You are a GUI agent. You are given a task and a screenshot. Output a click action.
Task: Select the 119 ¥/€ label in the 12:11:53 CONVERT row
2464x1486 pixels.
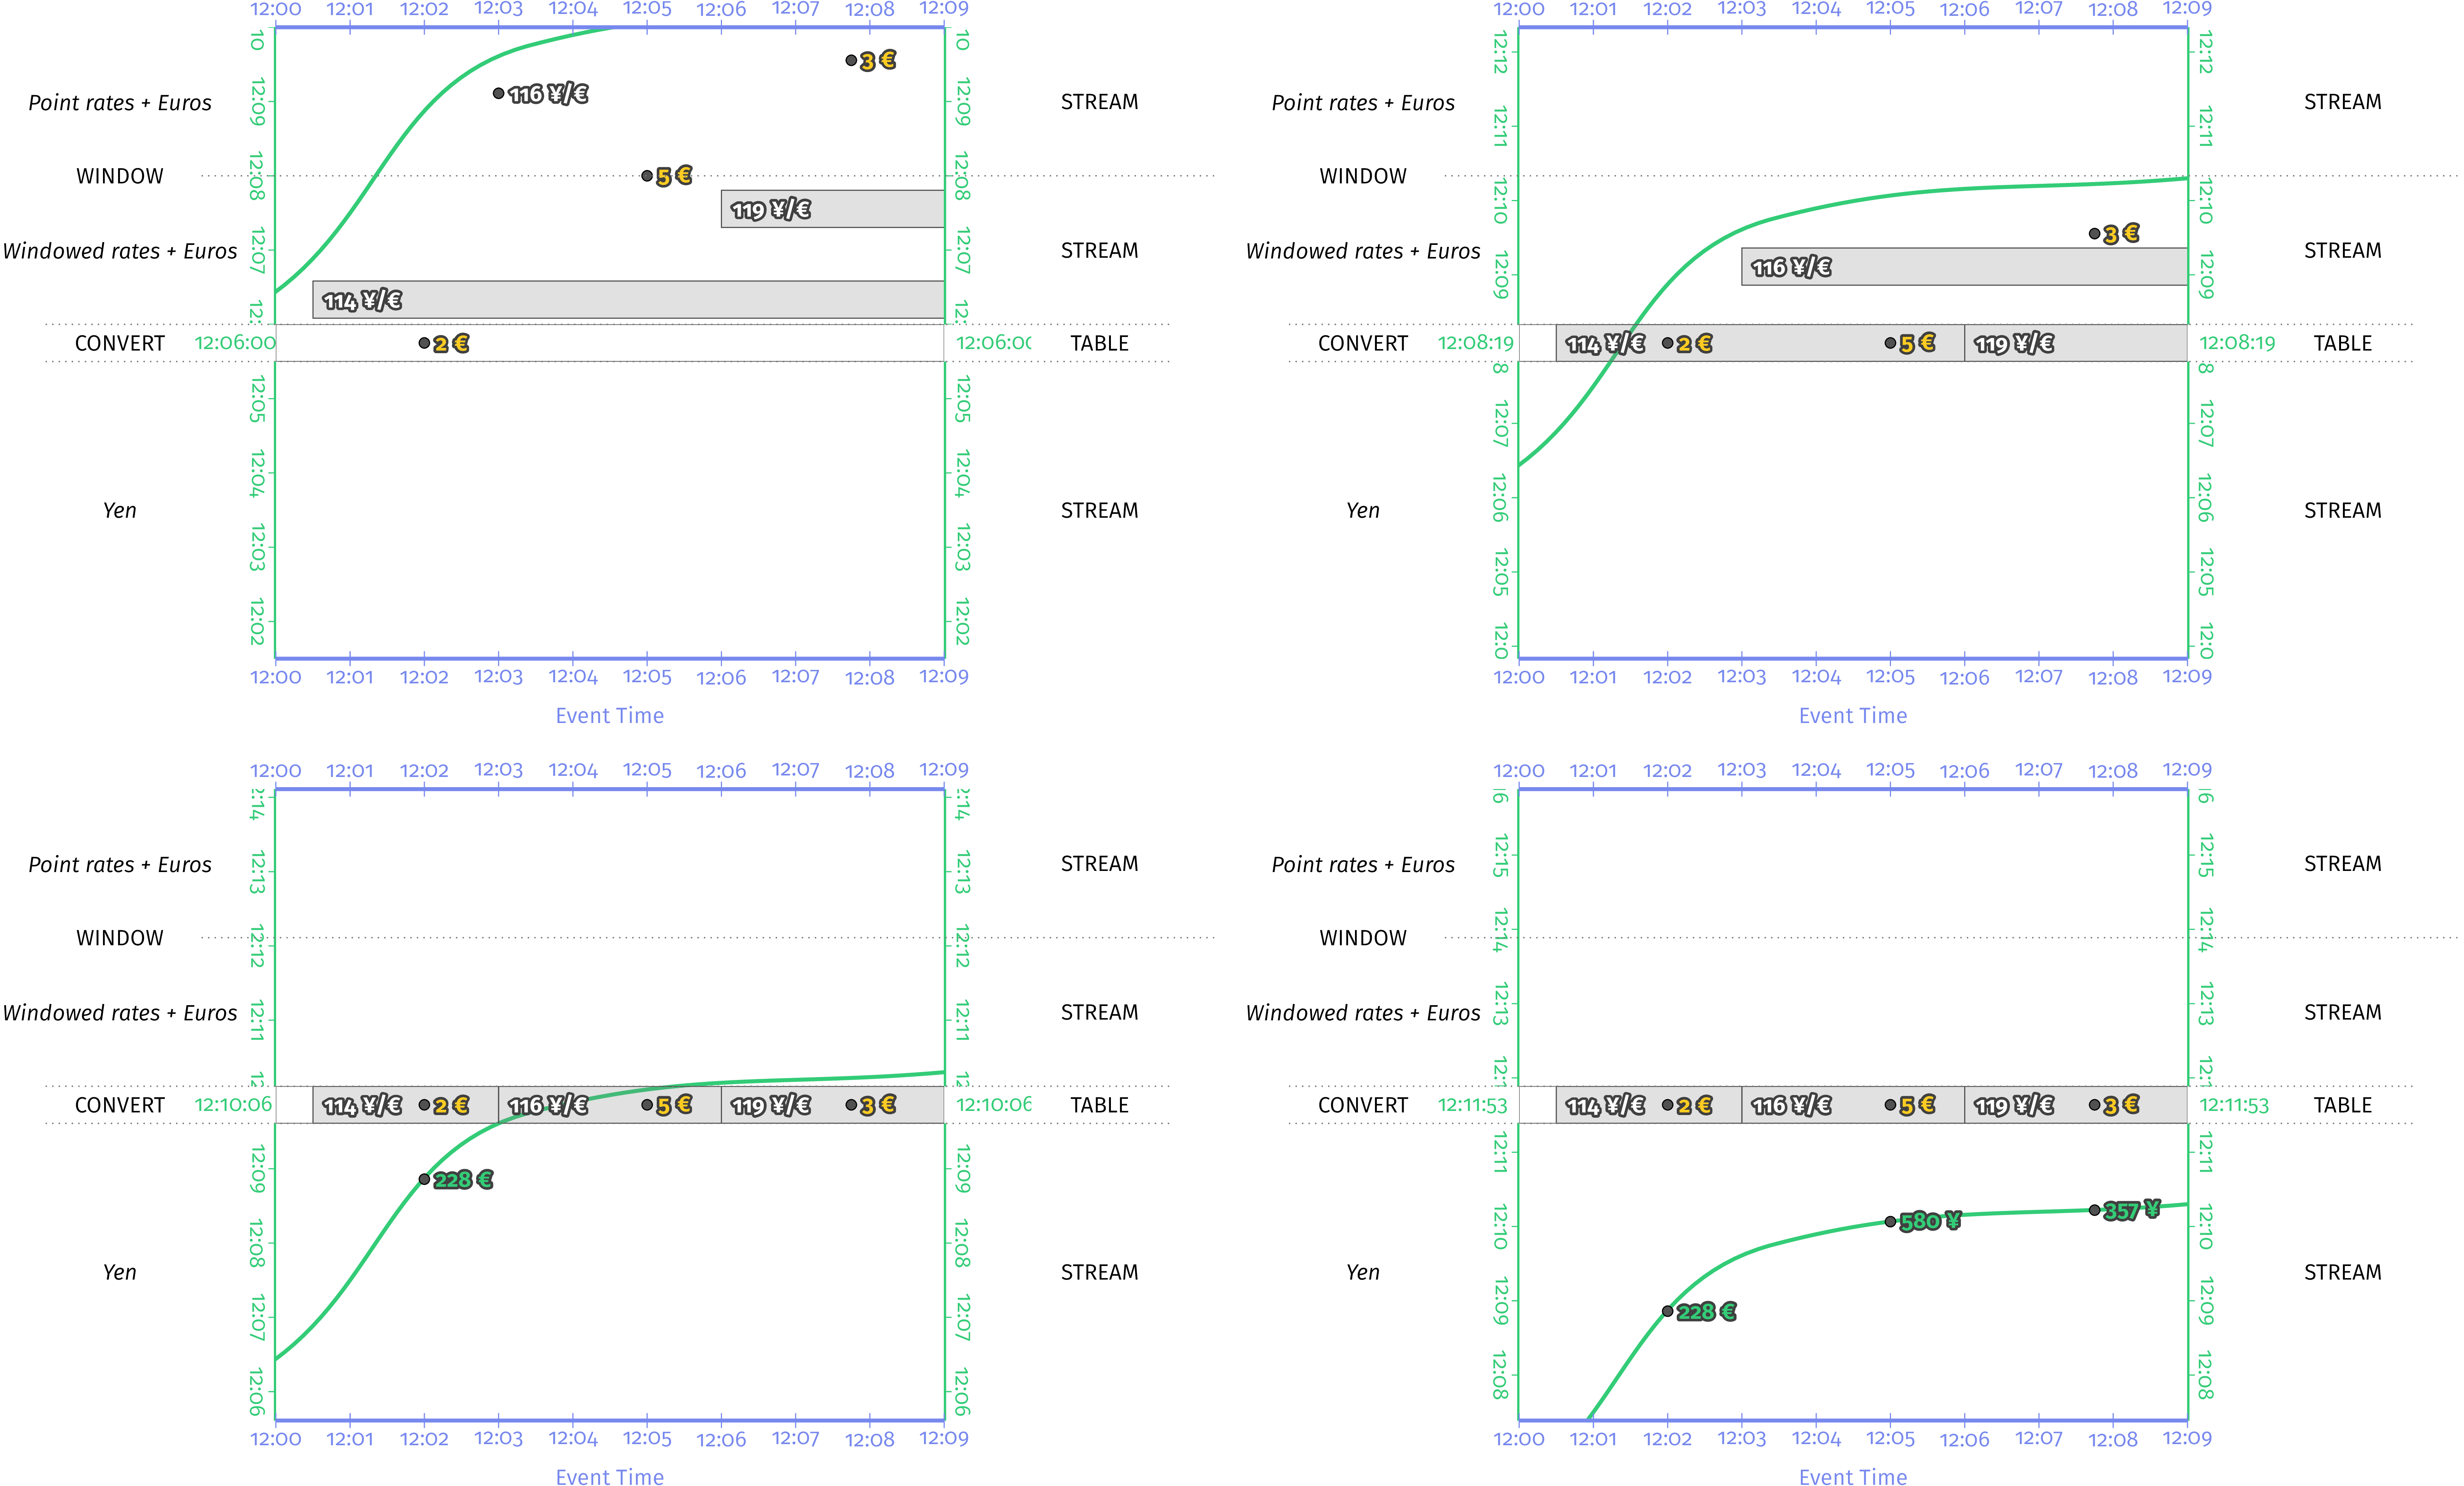tap(2014, 1105)
